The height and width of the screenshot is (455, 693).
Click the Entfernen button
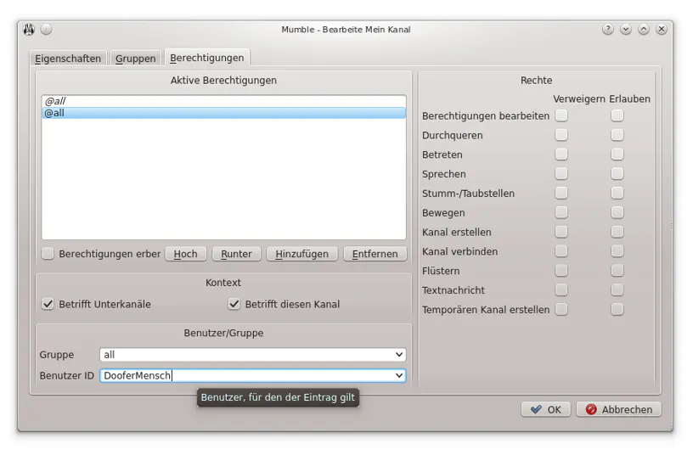pos(375,254)
